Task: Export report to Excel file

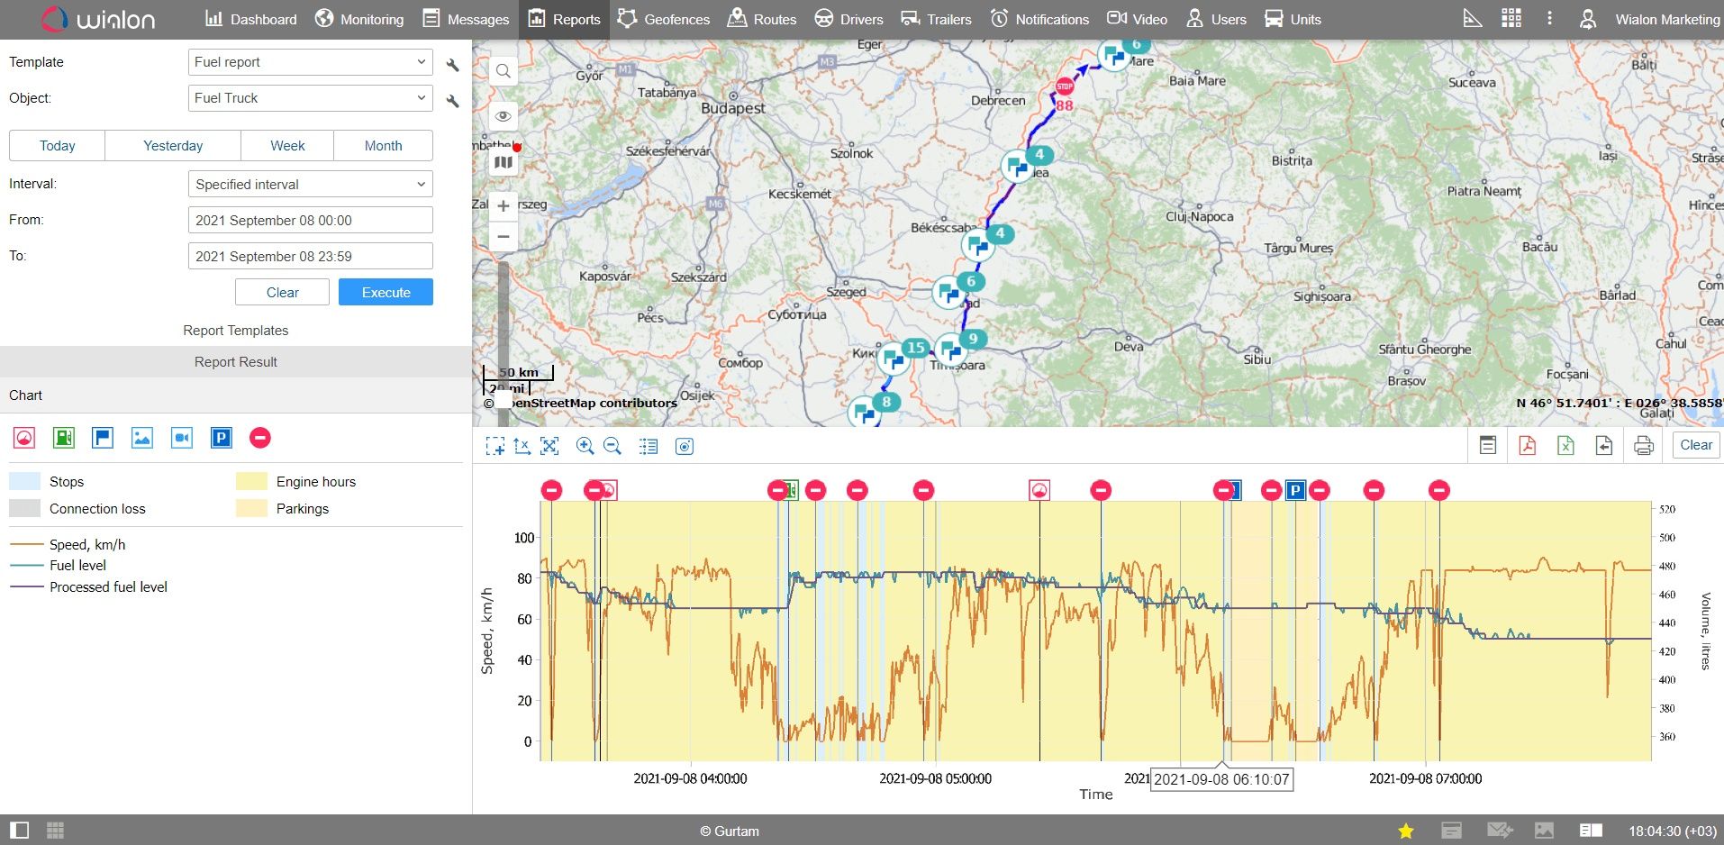Action: pyautogui.click(x=1565, y=445)
